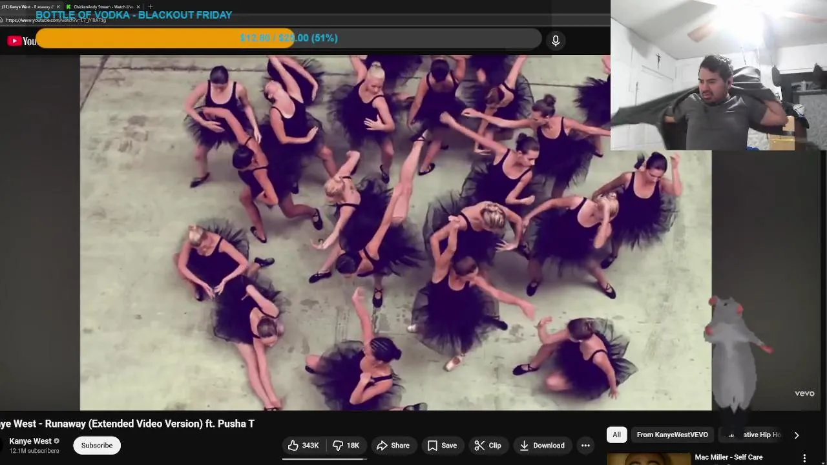Show more filter chips with right arrow
The height and width of the screenshot is (465, 827).
(796, 435)
